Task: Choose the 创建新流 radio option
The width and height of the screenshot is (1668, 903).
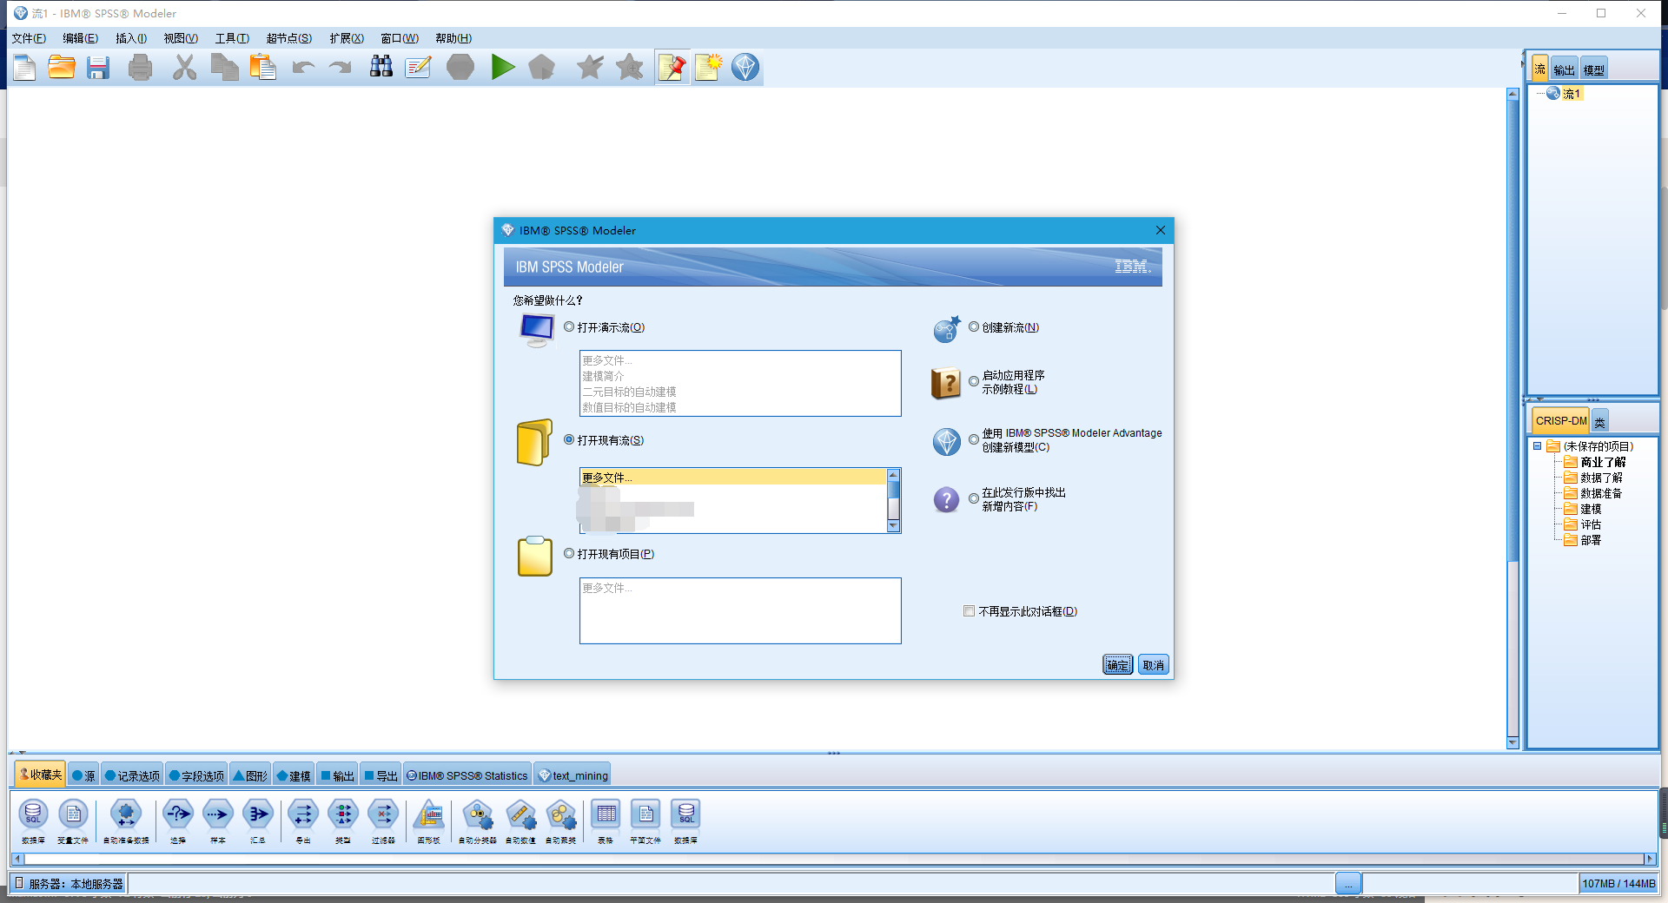Action: (974, 327)
